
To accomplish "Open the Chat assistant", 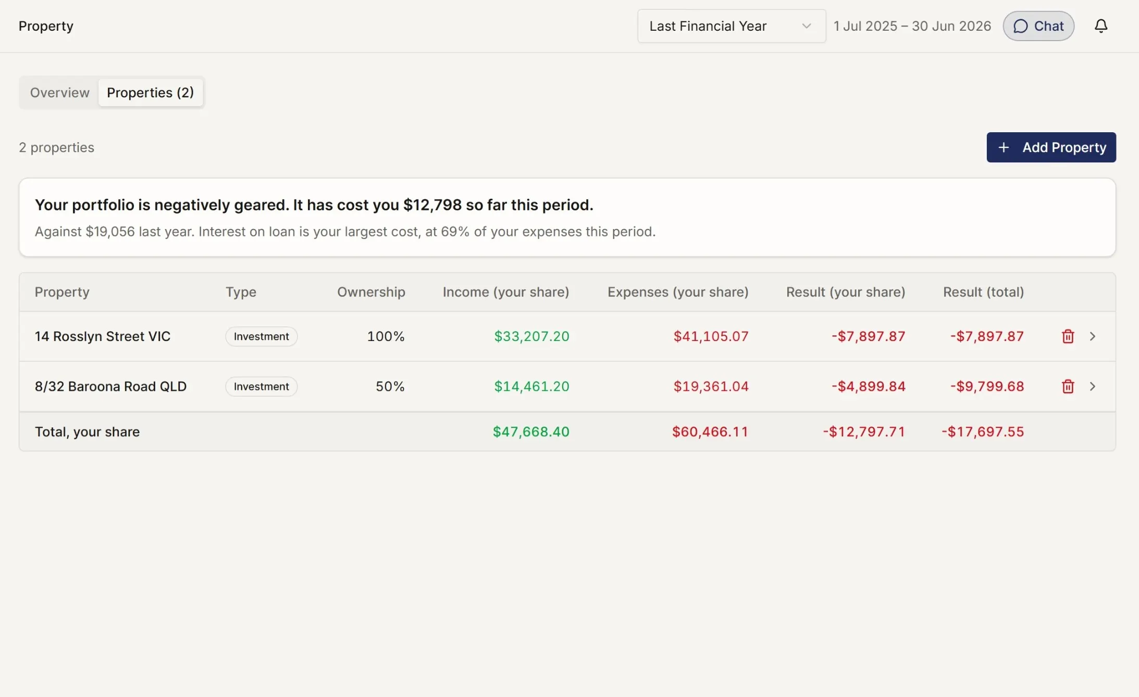I will [x=1038, y=26].
